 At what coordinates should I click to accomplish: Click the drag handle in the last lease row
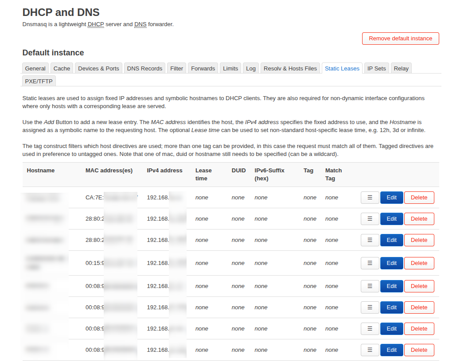pos(370,350)
